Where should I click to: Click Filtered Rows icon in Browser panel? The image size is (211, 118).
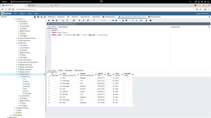pyautogui.click(x=42, y=17)
